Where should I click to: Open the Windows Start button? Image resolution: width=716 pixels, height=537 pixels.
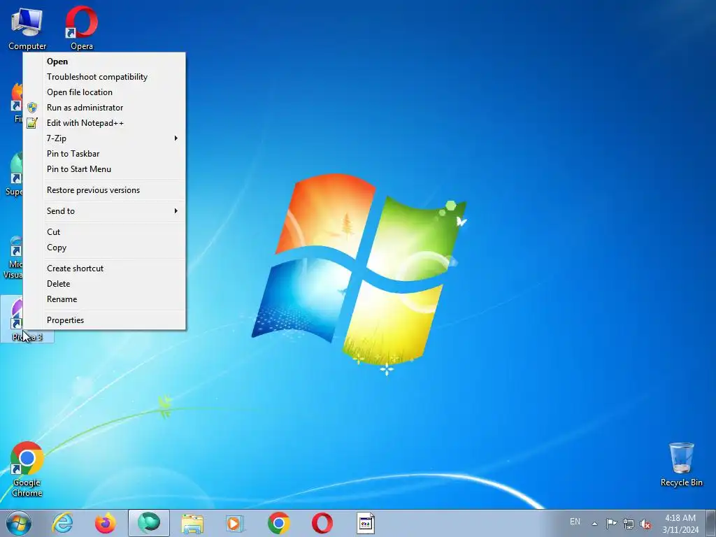(x=19, y=523)
